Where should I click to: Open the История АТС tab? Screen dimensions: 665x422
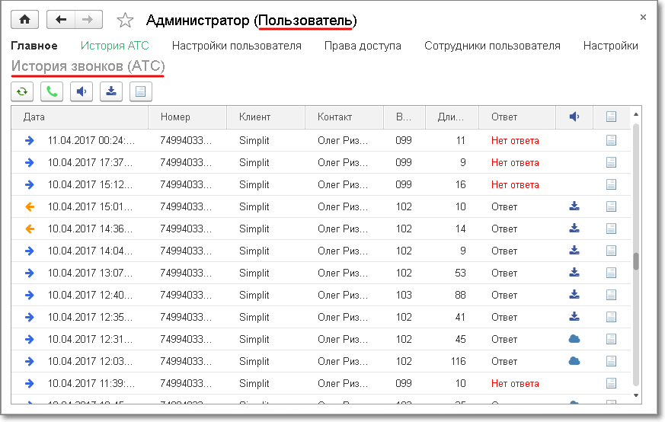pyautogui.click(x=114, y=46)
